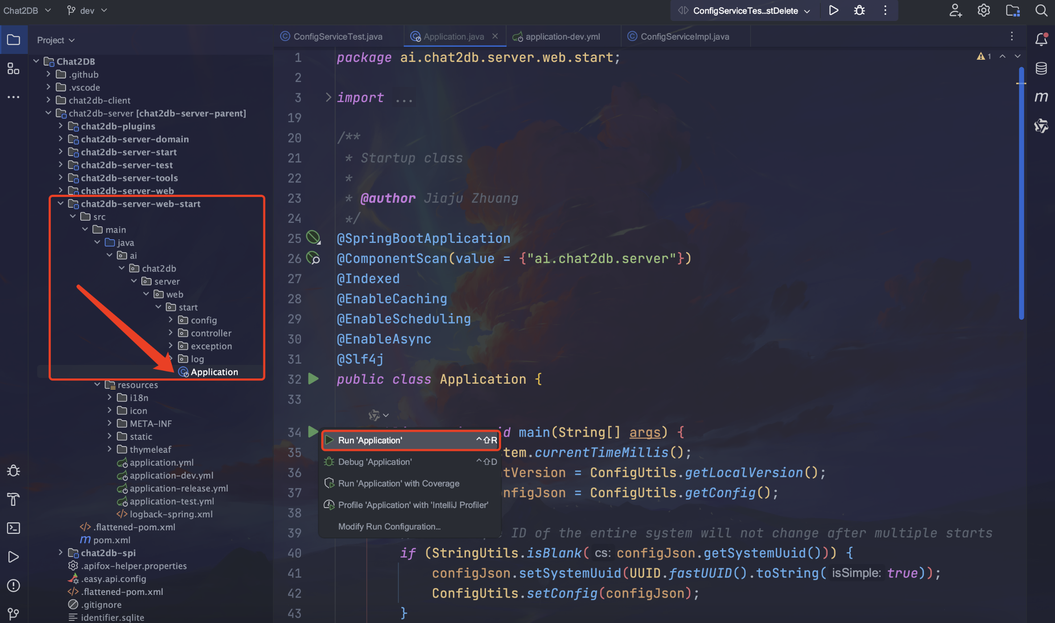Image resolution: width=1055 pixels, height=623 pixels.
Task: Open the Project tool window icon
Action: (x=13, y=40)
